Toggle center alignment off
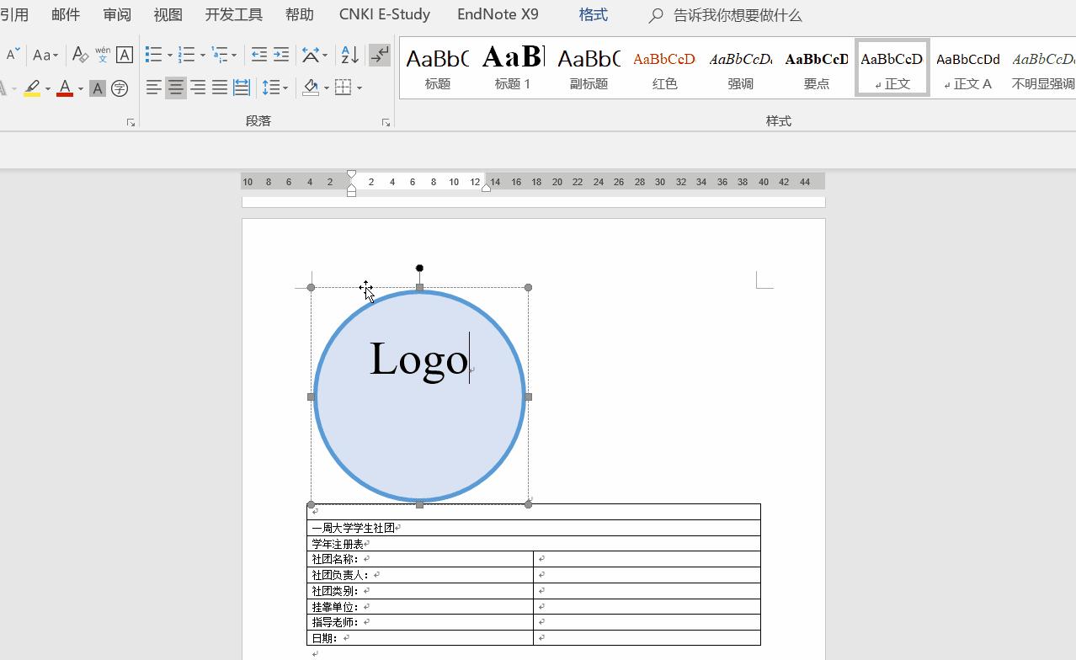1076x660 pixels. click(x=175, y=87)
